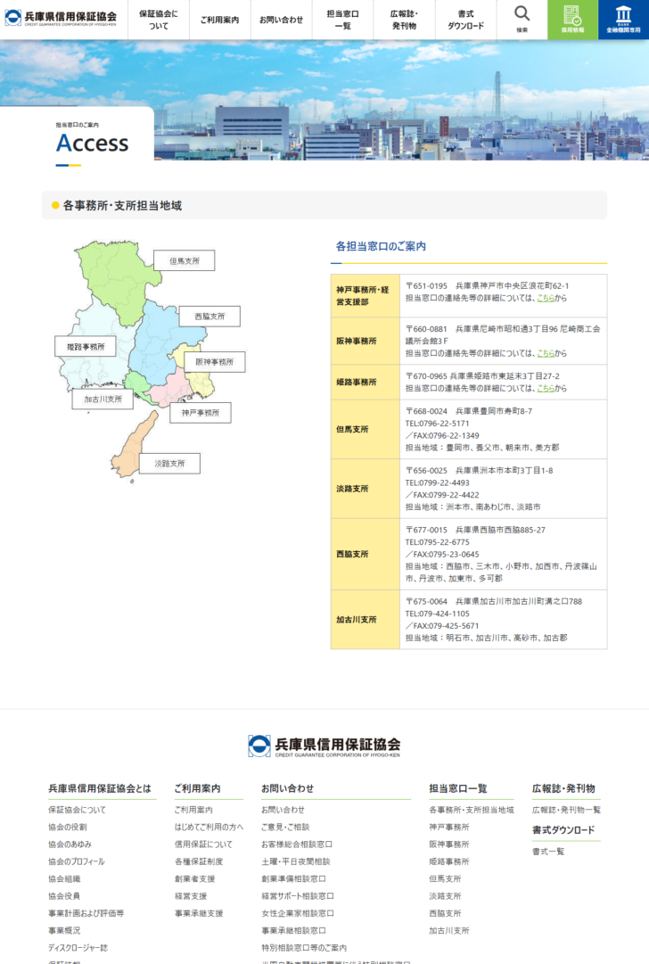Select 姫路事務所 label on the map
Screen dimensions: 649x964
(86, 347)
